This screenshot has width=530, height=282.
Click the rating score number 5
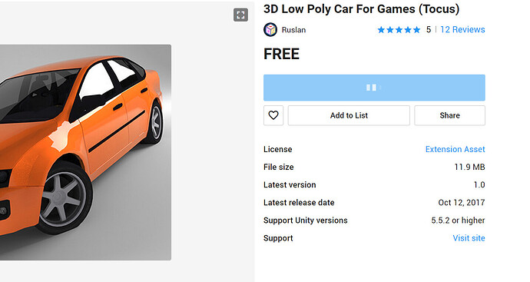(x=429, y=30)
